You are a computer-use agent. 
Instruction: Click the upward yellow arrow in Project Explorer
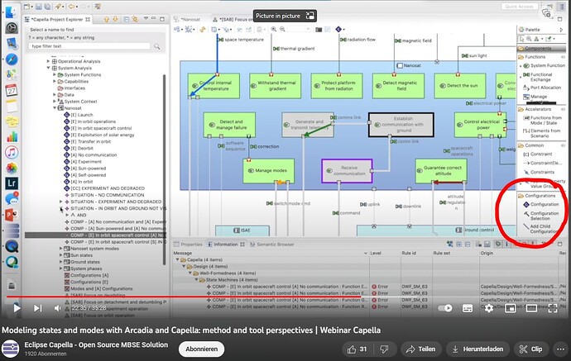(x=106, y=19)
